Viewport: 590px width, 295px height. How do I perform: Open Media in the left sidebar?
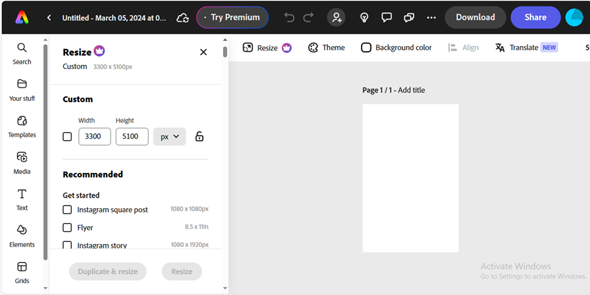pos(22,162)
